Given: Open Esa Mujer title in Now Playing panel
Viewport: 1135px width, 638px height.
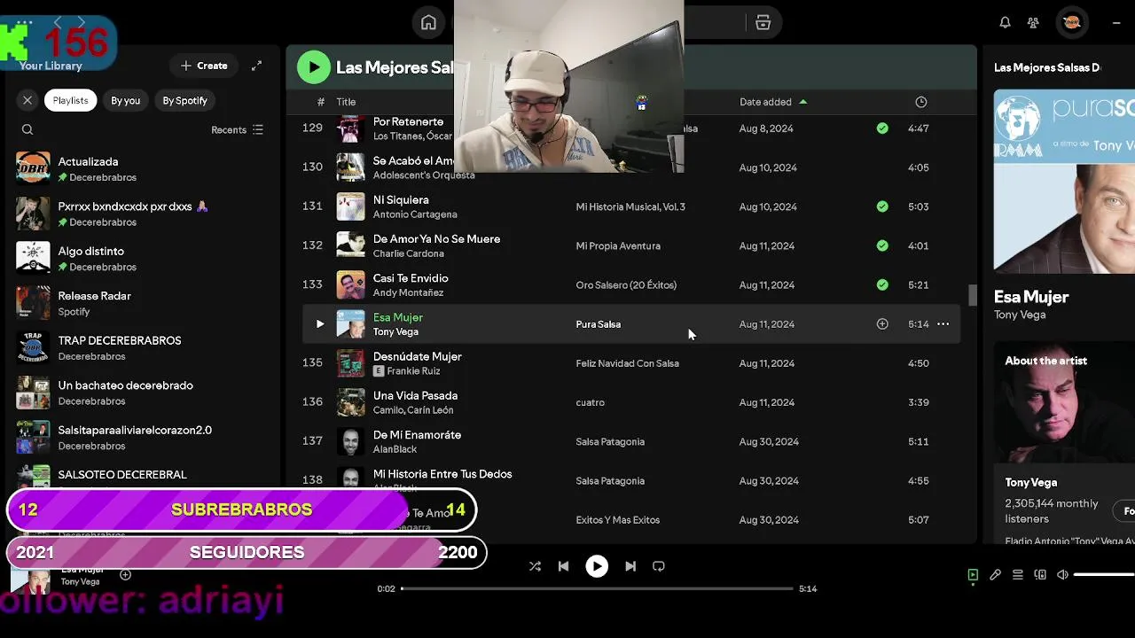Looking at the screenshot, I should tap(1031, 297).
